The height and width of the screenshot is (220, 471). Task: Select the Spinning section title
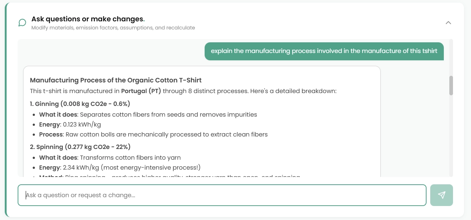click(80, 147)
